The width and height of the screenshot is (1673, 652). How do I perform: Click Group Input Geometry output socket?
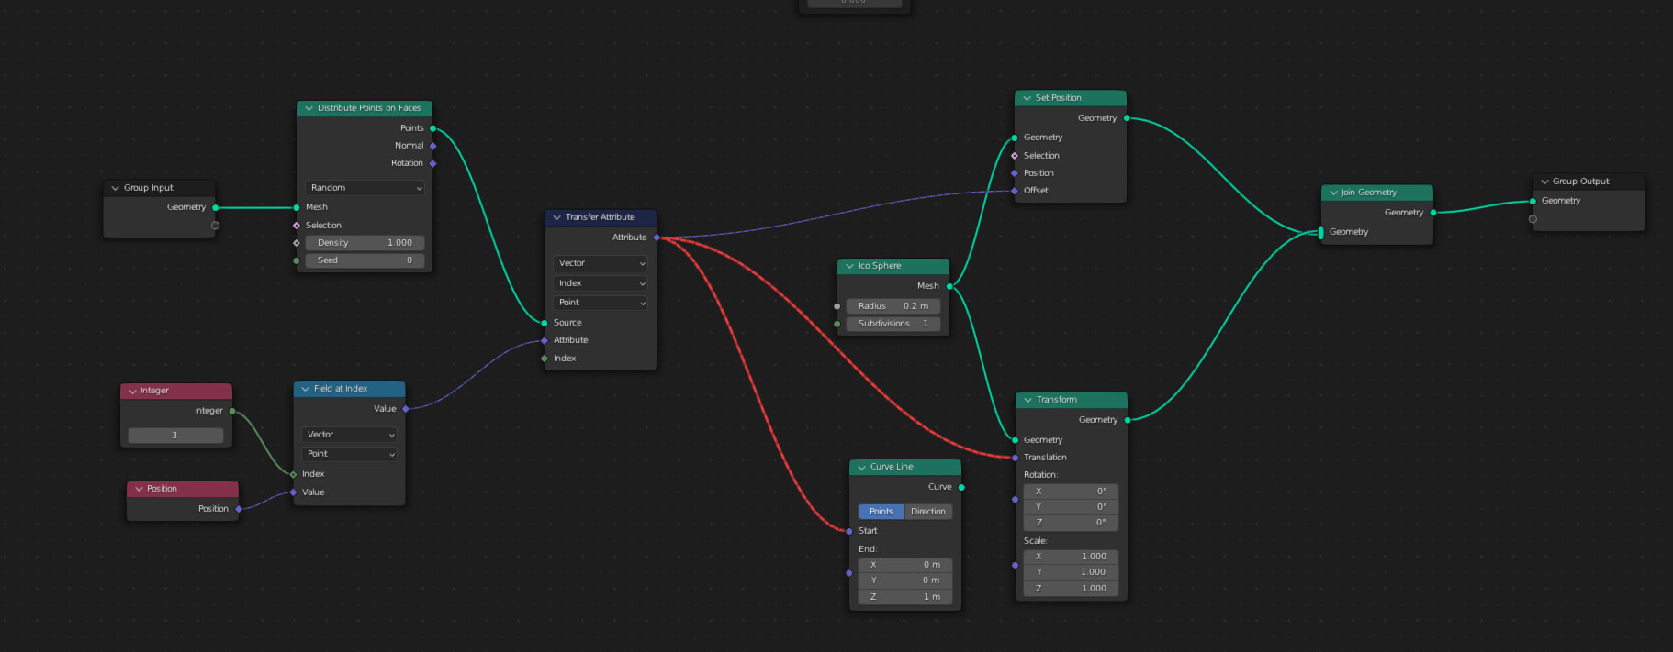(216, 207)
